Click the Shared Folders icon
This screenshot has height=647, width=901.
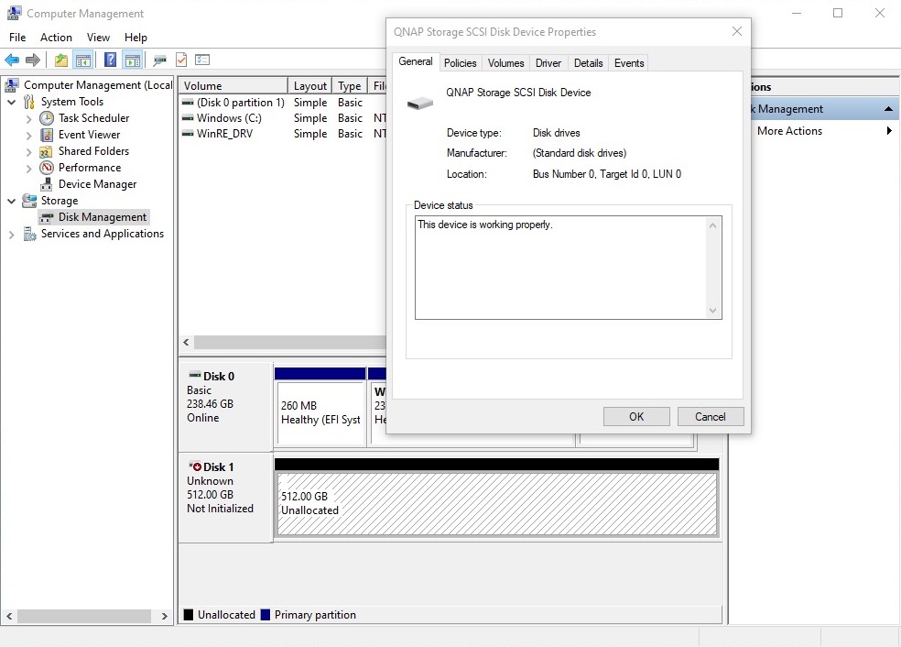[x=47, y=152]
